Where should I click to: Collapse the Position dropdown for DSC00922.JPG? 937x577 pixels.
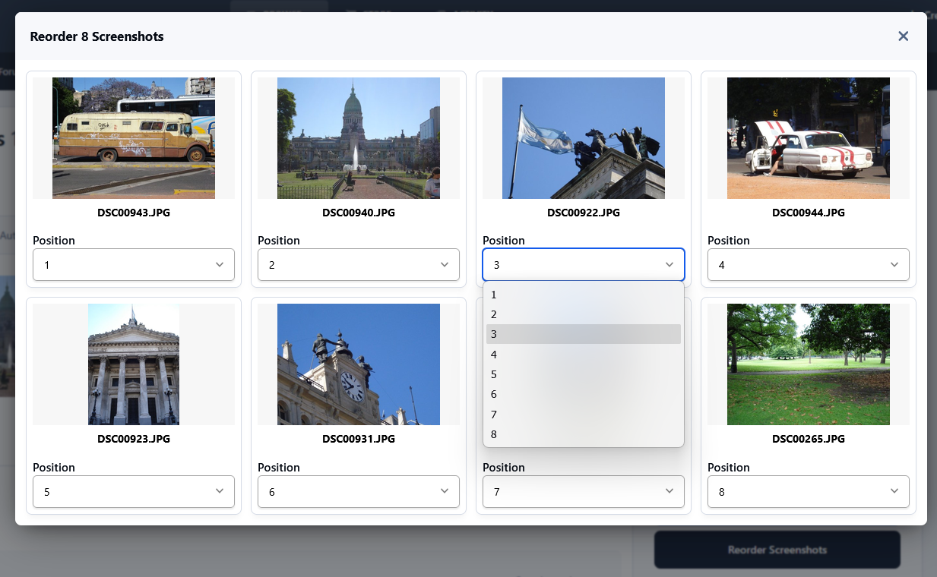(584, 265)
